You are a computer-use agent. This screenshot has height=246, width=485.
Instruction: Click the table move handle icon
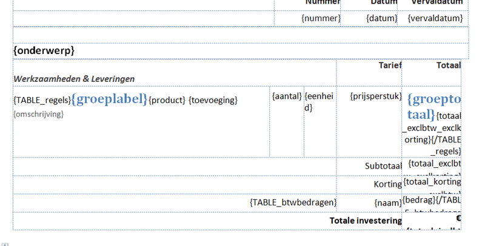5,244
